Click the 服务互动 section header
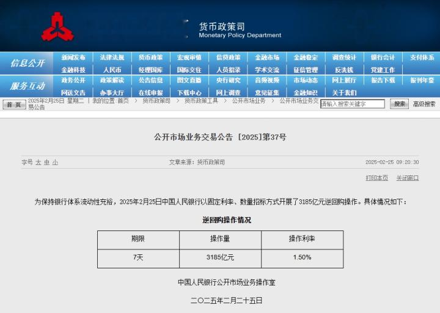 point(28,86)
